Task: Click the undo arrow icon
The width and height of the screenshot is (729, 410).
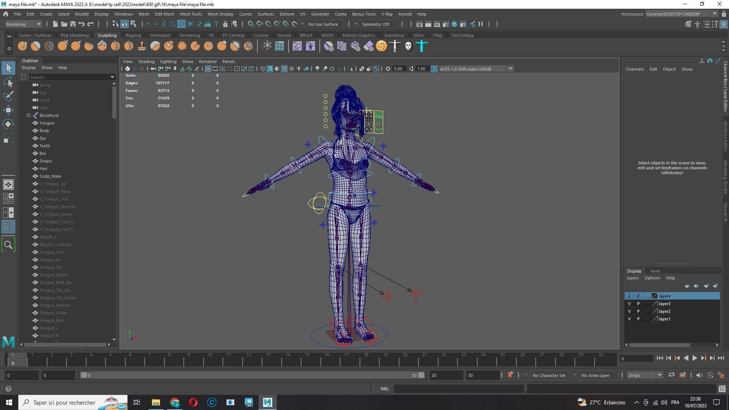Action: [x=81, y=24]
